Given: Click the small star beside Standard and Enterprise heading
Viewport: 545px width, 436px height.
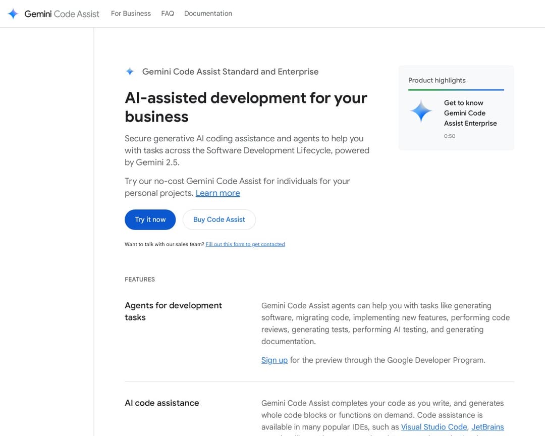Looking at the screenshot, I should 130,72.
